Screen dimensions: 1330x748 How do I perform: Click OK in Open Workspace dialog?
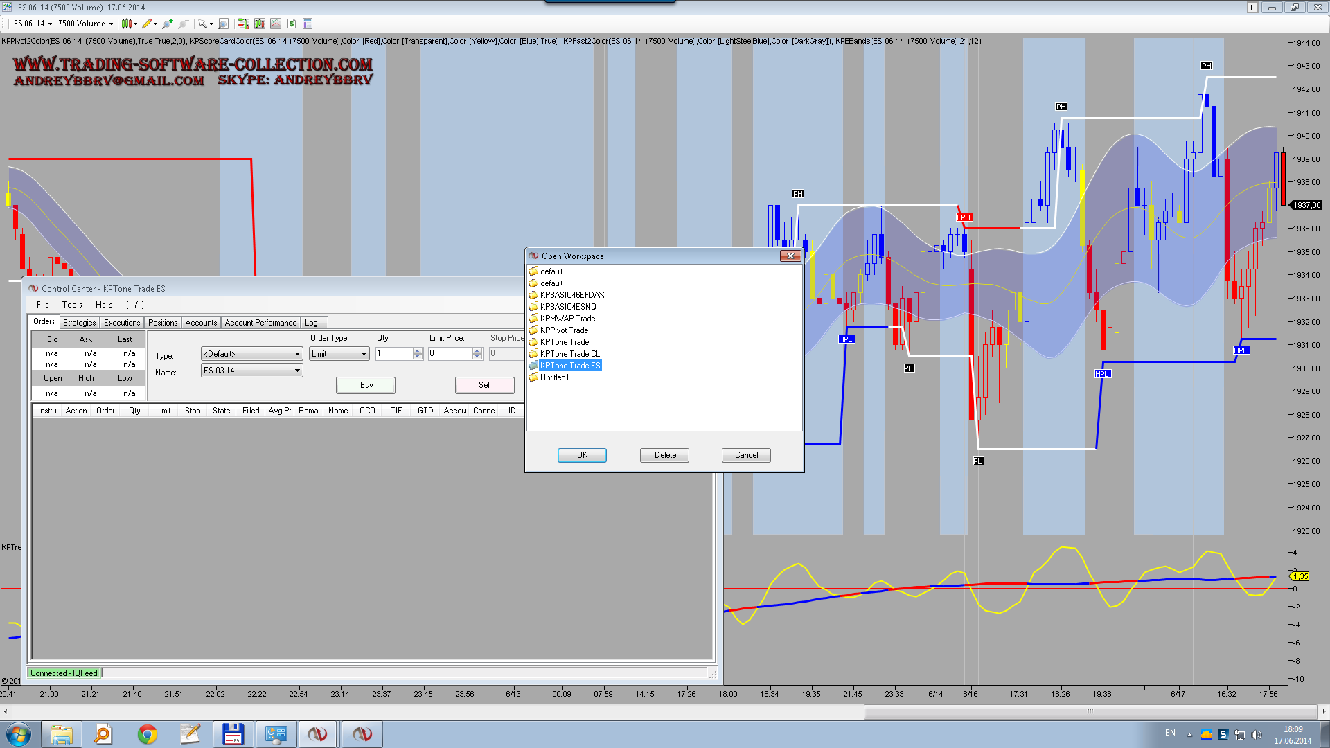coord(582,455)
